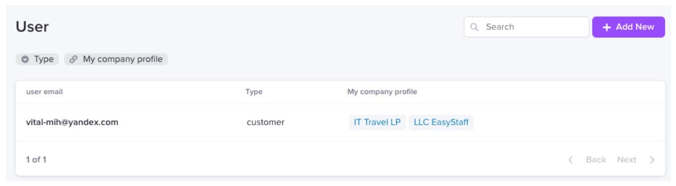Click the magnifier icon in the search box
The width and height of the screenshot is (676, 186).
pos(474,27)
